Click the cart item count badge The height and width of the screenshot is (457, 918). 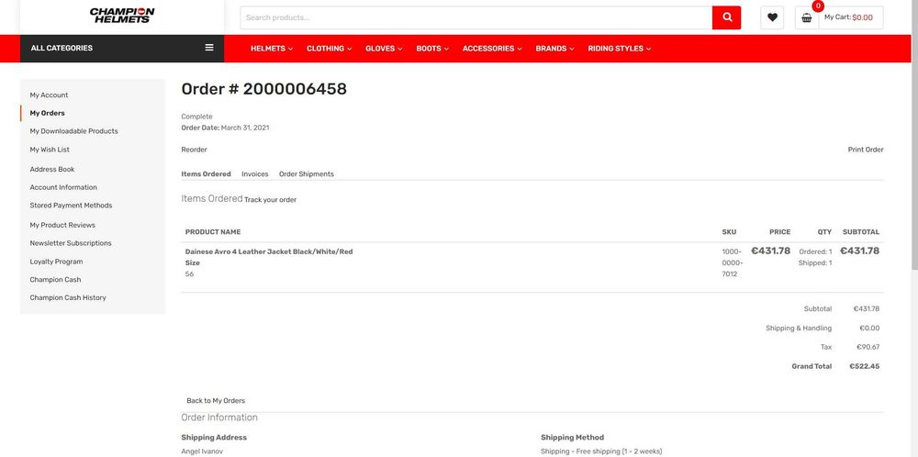pyautogui.click(x=818, y=6)
